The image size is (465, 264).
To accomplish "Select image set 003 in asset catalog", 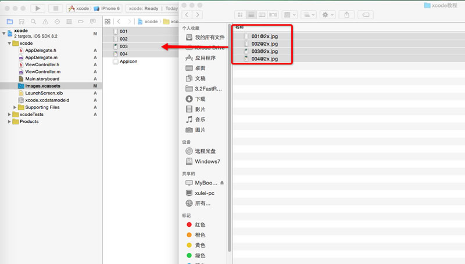I will click(x=140, y=46).
